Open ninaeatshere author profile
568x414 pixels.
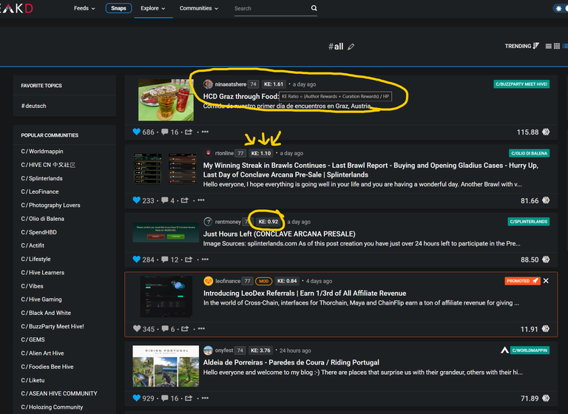231,84
